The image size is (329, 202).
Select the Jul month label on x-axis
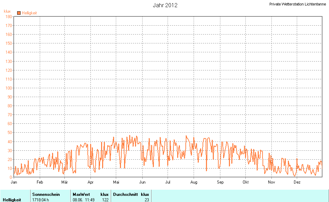coord(168,182)
